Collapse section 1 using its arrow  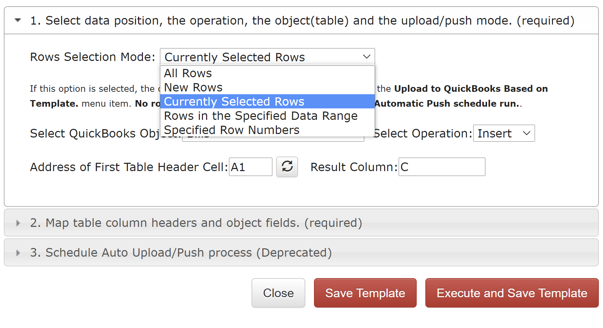coord(18,20)
